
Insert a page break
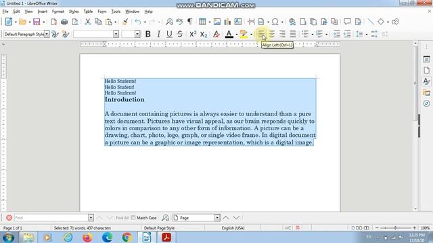point(251,22)
